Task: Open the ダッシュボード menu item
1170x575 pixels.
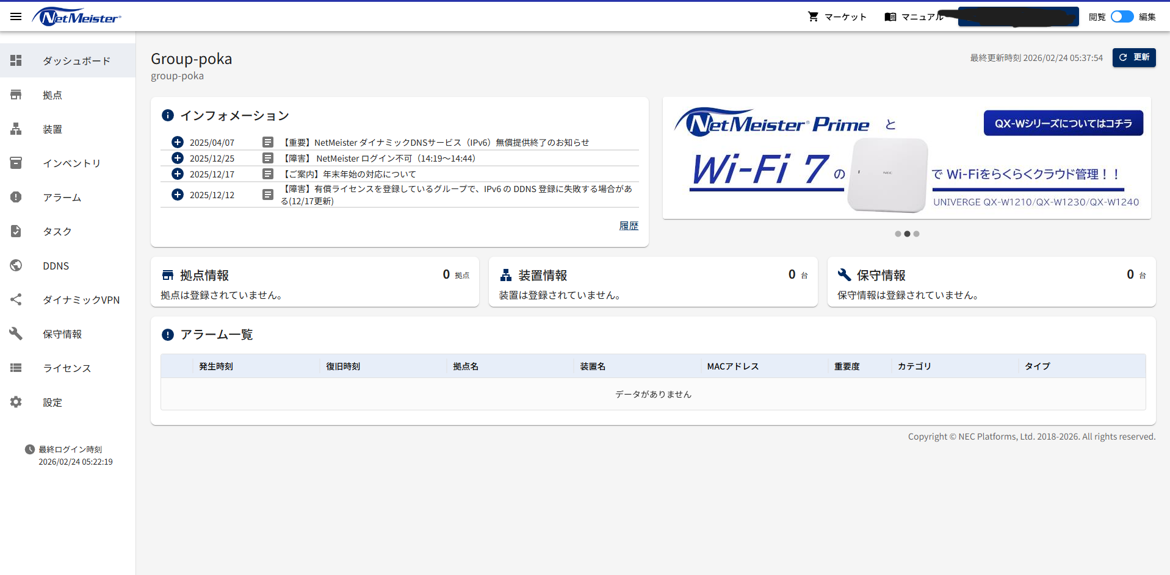Action: tap(68, 60)
